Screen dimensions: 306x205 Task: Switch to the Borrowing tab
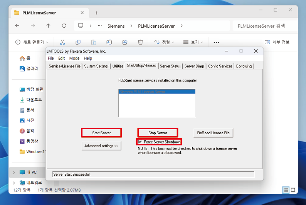(244, 66)
